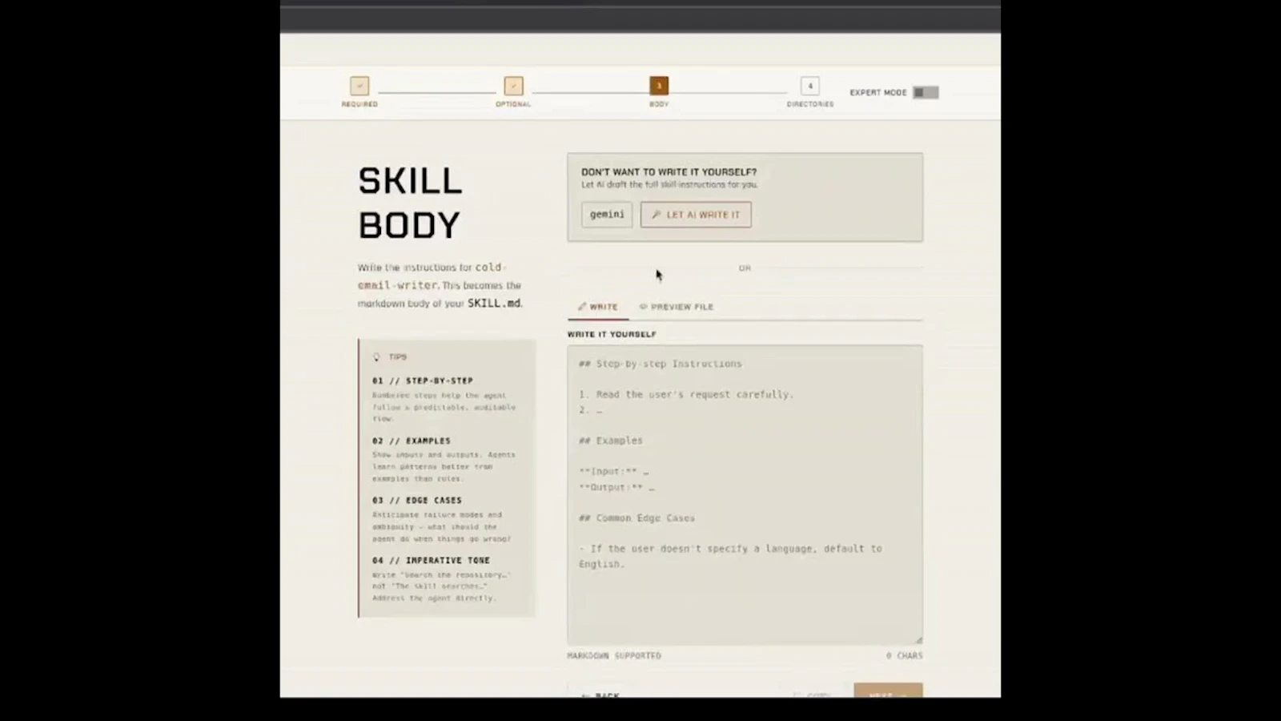Screen dimensions: 1281x721
Task: Switch to the Write tab
Action: pos(598,307)
